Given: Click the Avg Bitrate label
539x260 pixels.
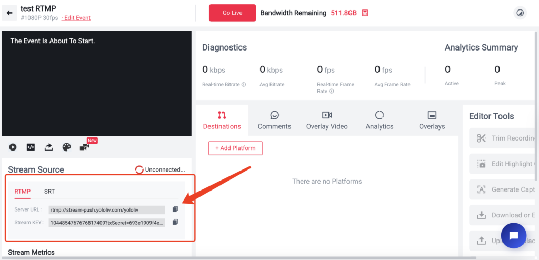Looking at the screenshot, I should click(272, 85).
